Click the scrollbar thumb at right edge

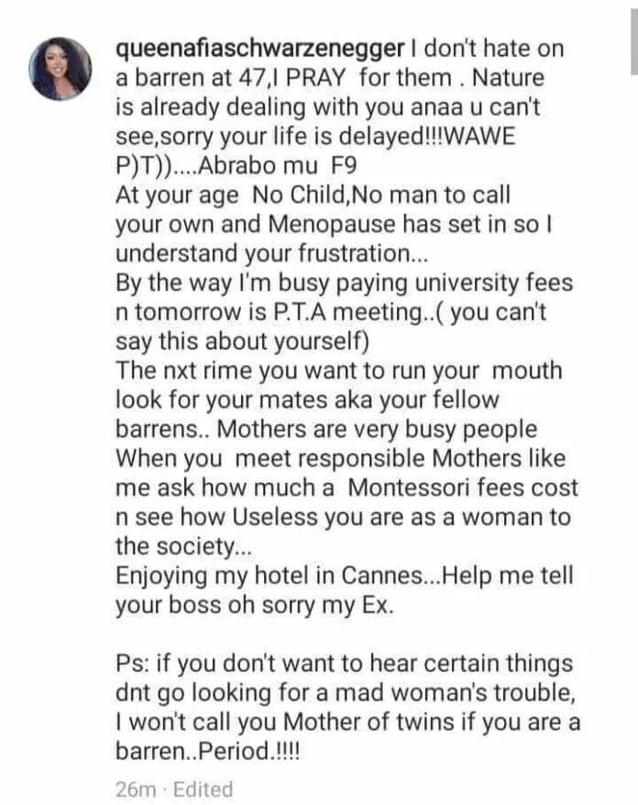(634, 41)
